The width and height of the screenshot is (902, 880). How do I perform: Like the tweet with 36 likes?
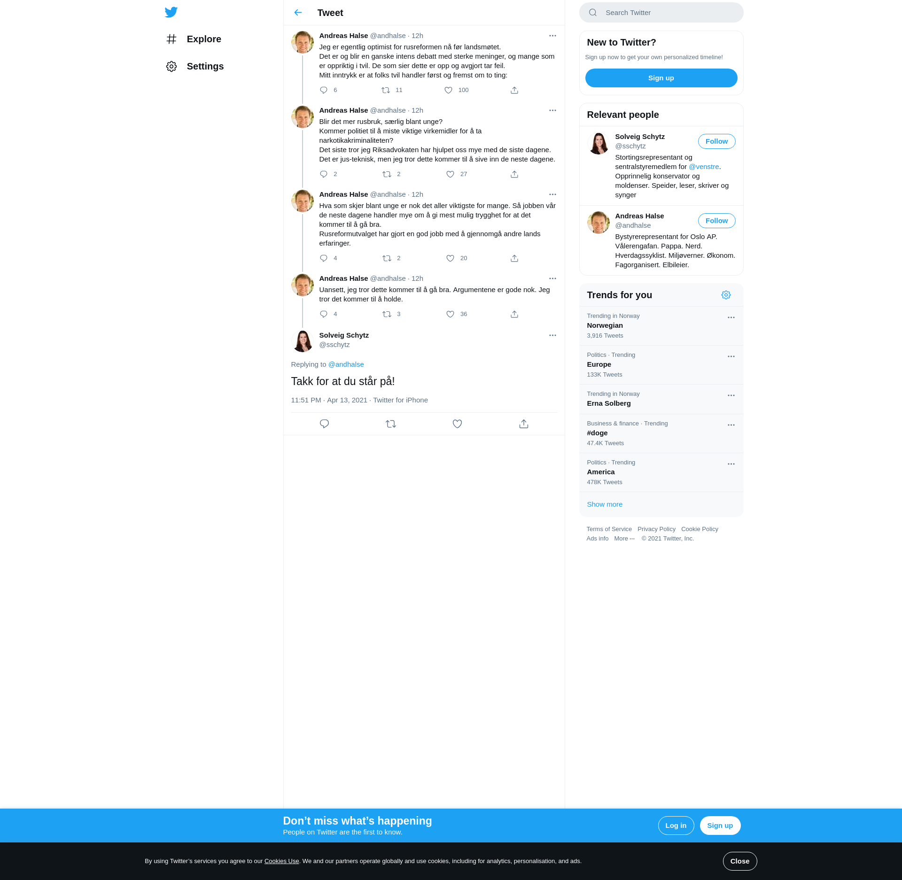tap(450, 314)
